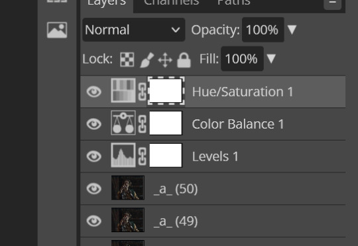
Task: Switch to the Channels tab
Action: tap(172, 3)
